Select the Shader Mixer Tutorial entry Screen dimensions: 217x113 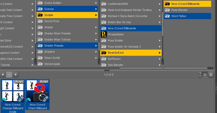[67, 39]
